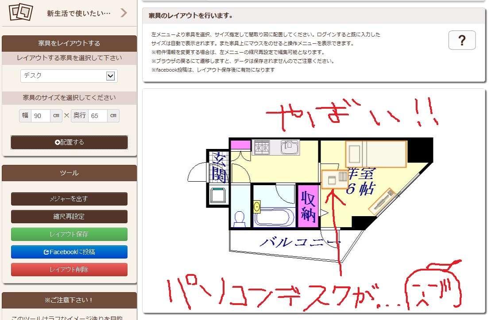Click the メジャーを出す tool button
Image resolution: width=491 pixels, height=320 pixels.
(69, 199)
